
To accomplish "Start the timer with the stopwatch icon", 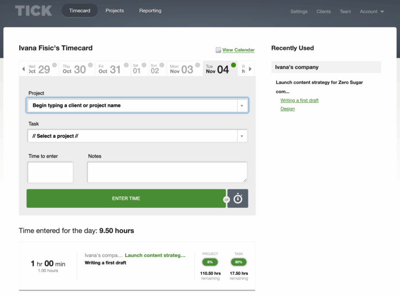I will pyautogui.click(x=238, y=198).
